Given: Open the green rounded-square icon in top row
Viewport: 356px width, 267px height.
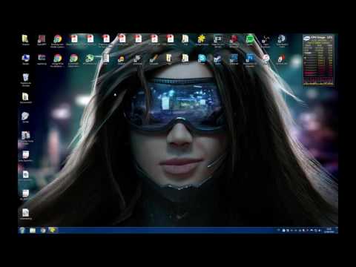Looking at the screenshot, I should point(250,40).
